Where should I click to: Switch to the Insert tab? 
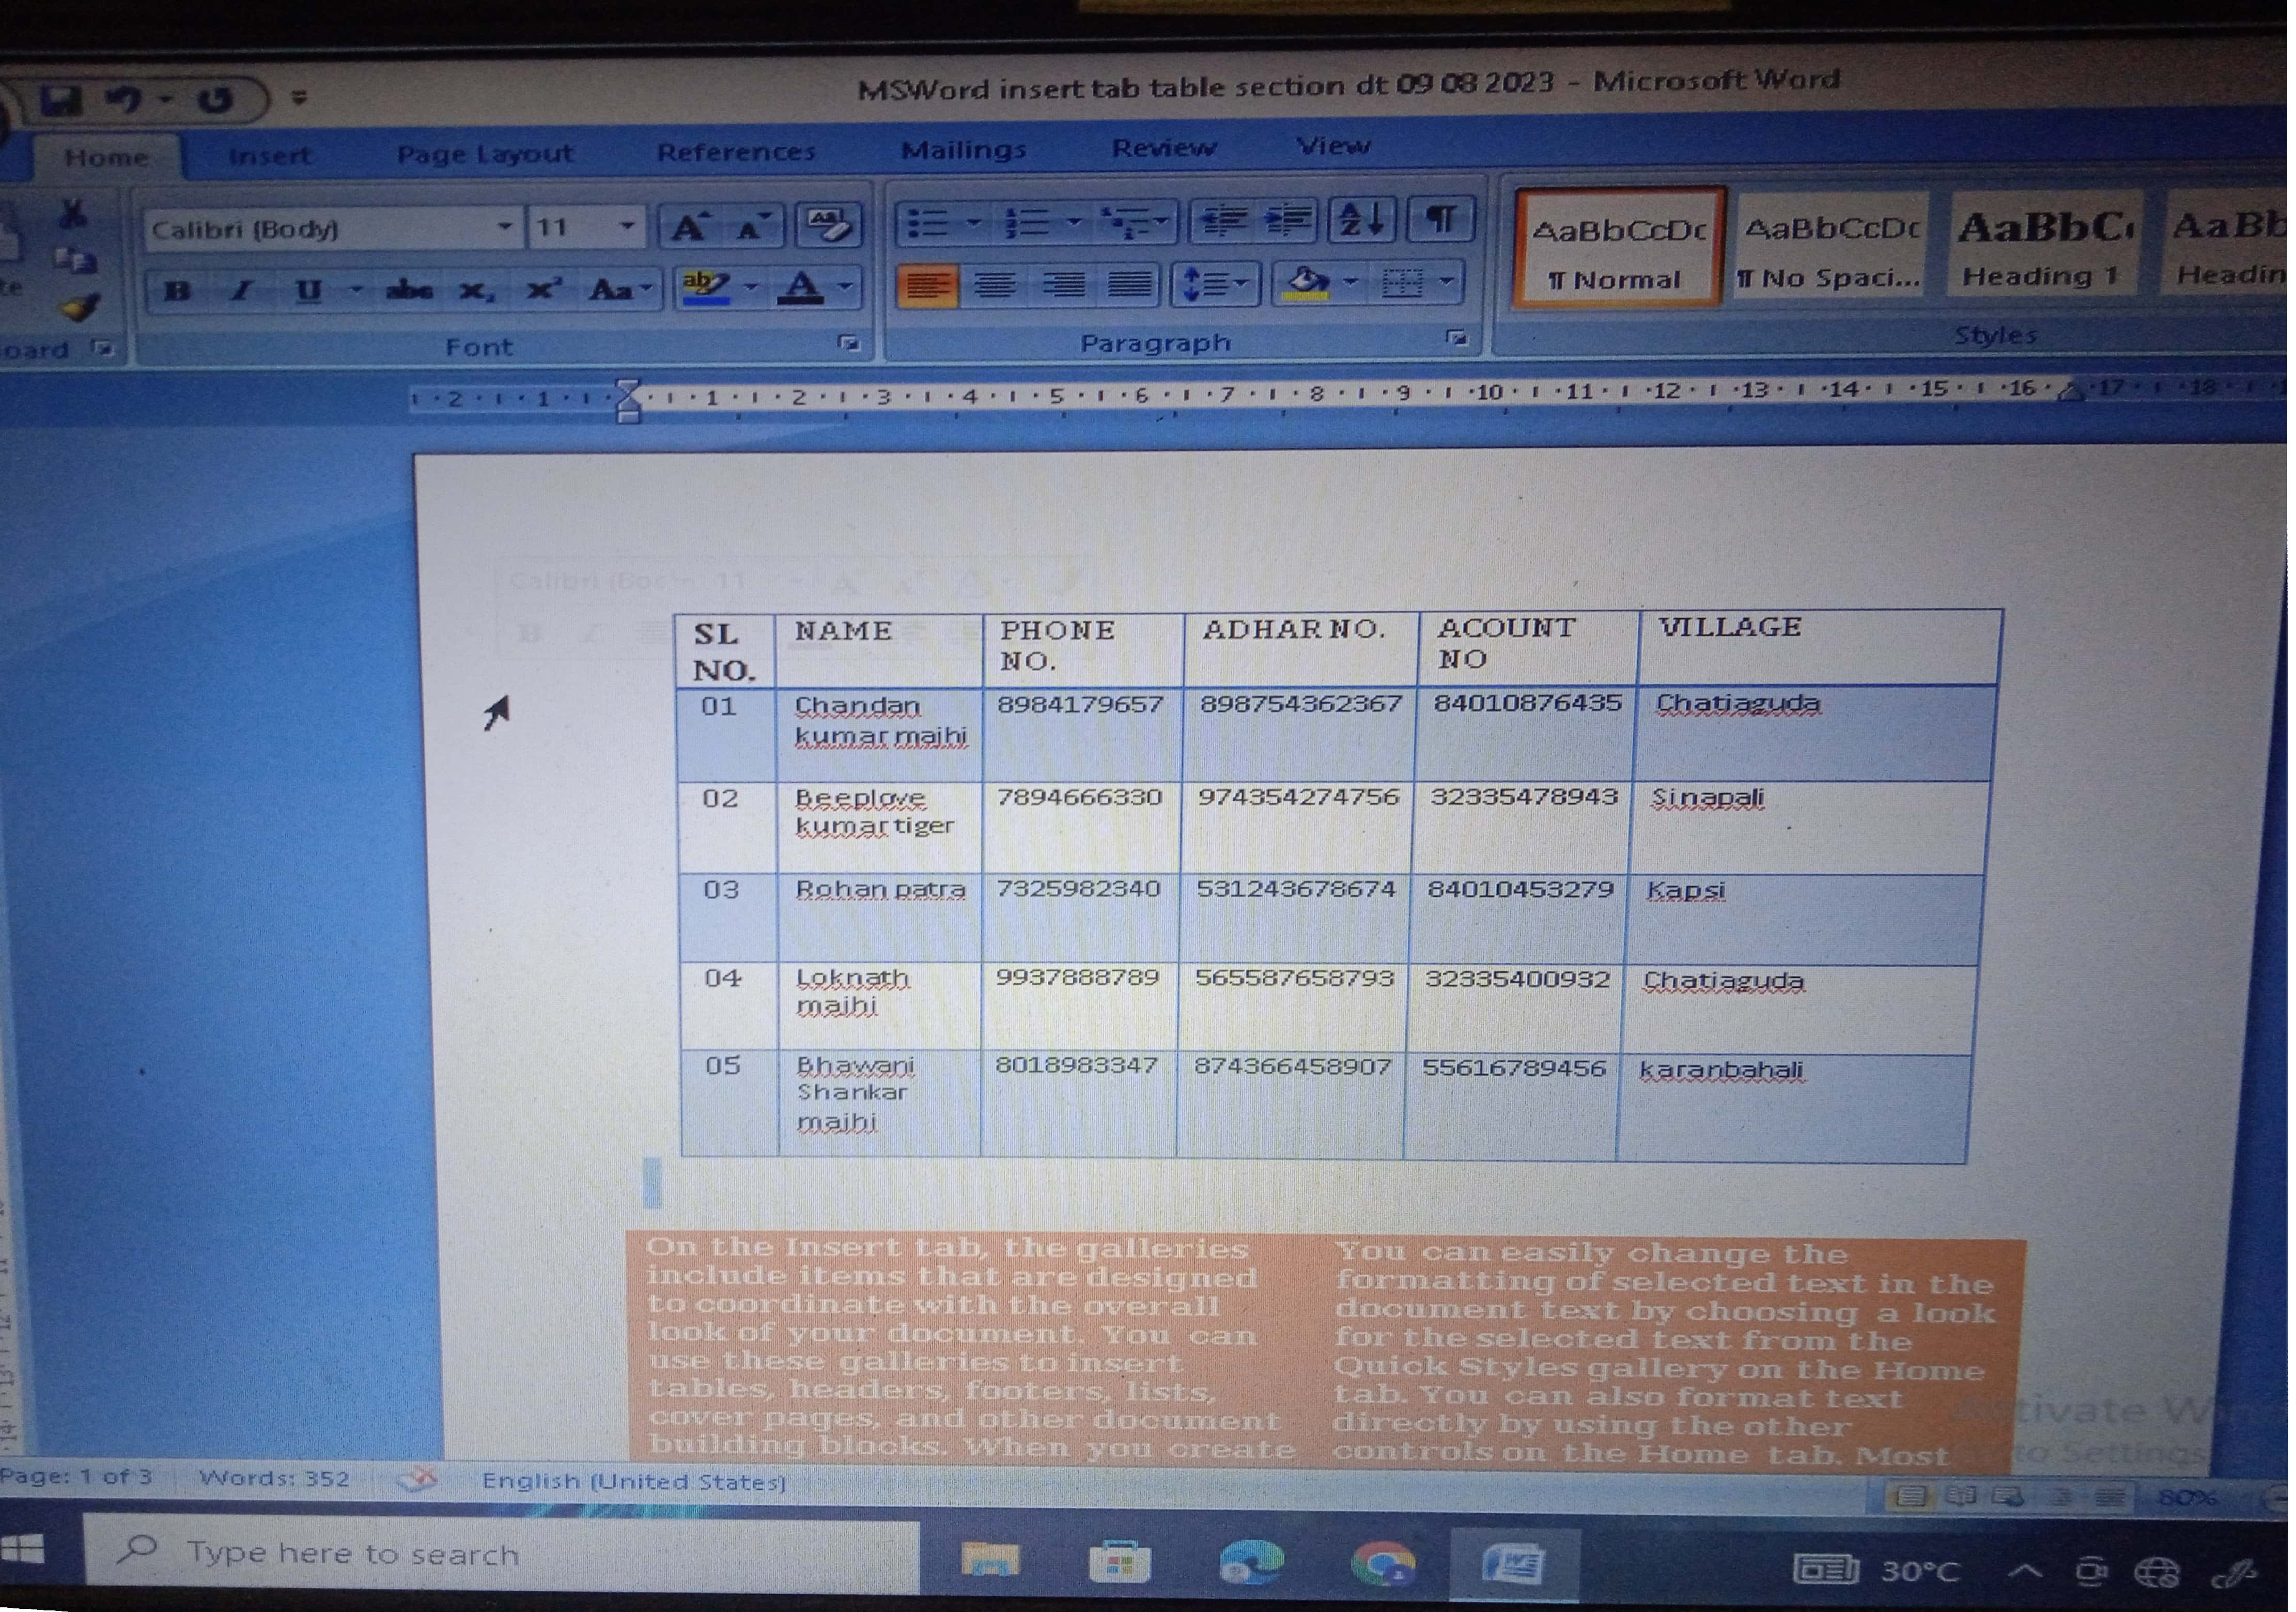click(269, 156)
